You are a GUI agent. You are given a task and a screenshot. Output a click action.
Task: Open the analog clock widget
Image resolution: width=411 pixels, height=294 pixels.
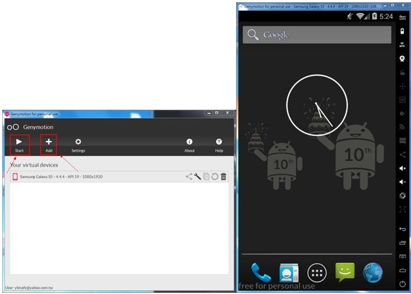[317, 105]
